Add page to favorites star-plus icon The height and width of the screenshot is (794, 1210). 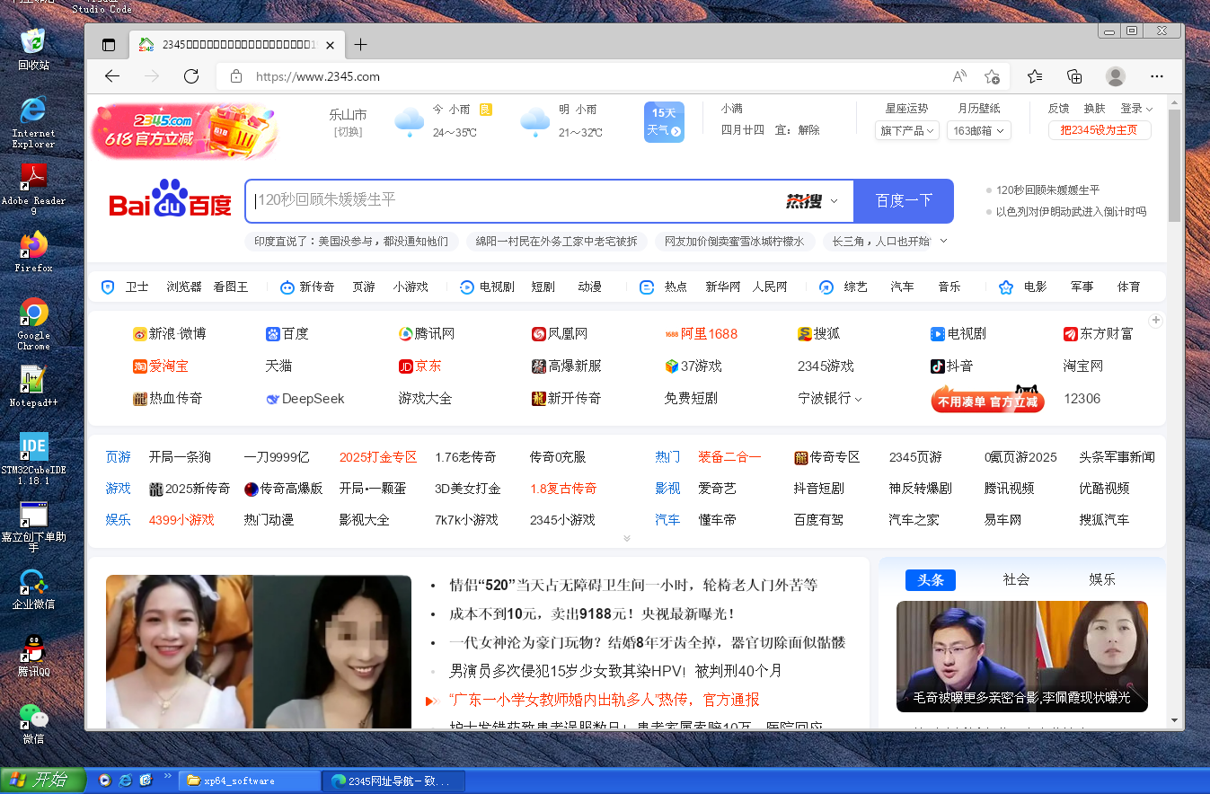992,76
